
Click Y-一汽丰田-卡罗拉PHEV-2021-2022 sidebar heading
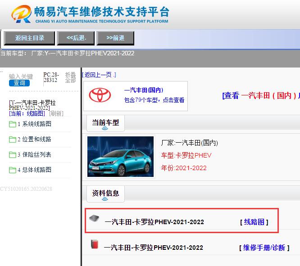click(x=32, y=105)
